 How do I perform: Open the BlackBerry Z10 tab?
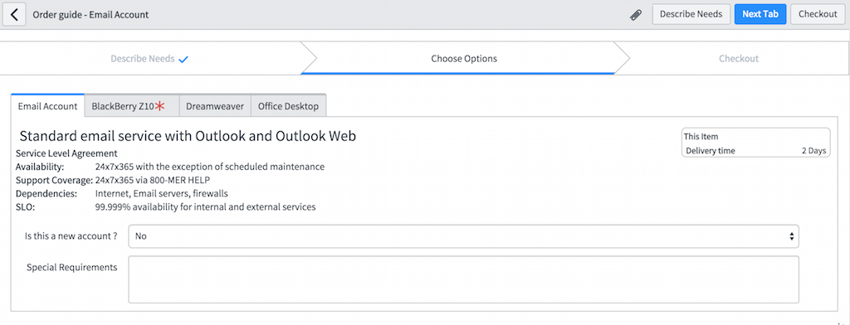(132, 106)
